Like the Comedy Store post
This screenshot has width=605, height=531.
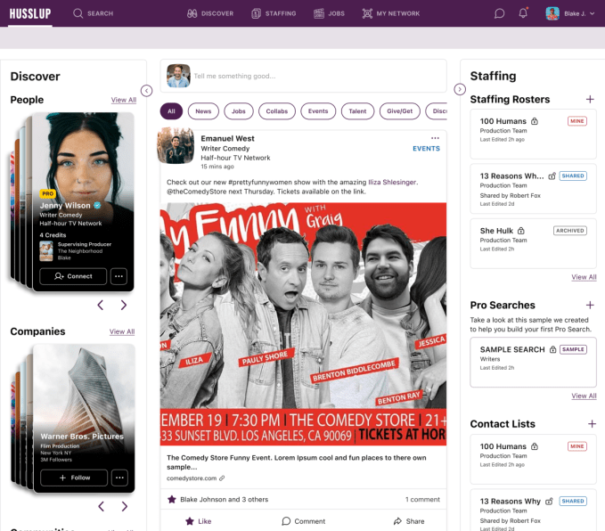[x=199, y=521]
